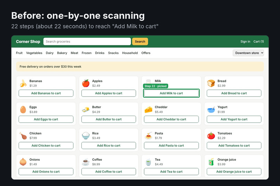The image size is (280, 186).
Task: Click the Orange juice product name
Action: tap(227, 160)
